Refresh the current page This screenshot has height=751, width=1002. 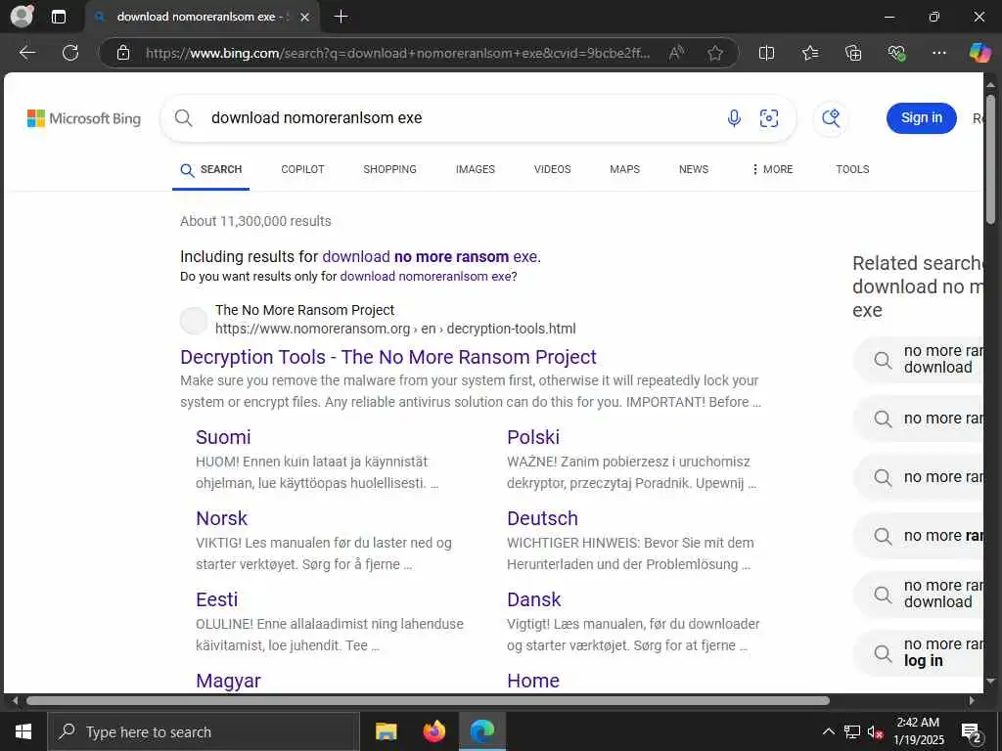pyautogui.click(x=70, y=53)
